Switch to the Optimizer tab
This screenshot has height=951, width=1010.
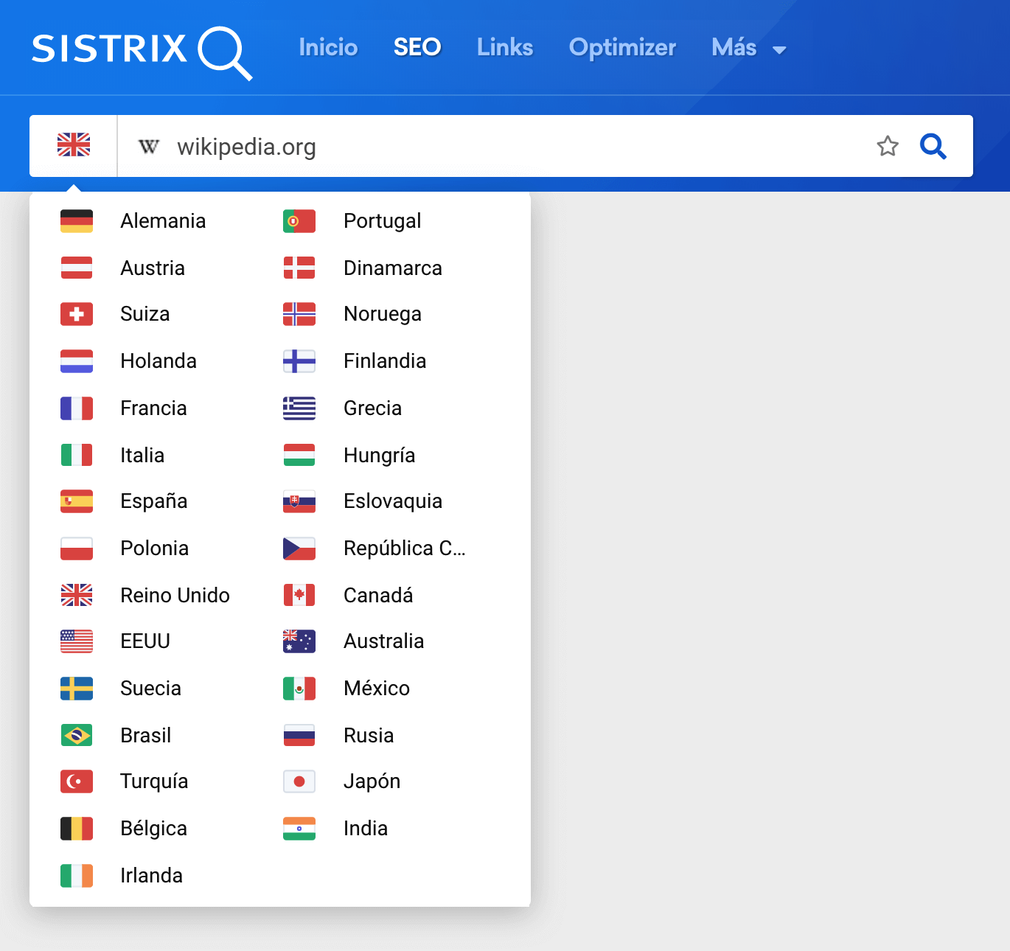pyautogui.click(x=622, y=48)
